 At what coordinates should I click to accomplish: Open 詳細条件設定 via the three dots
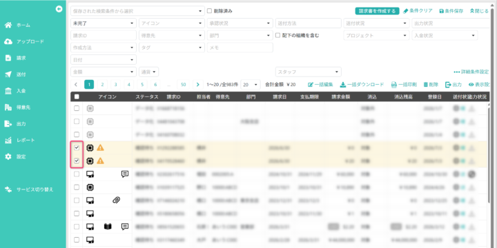[457, 72]
